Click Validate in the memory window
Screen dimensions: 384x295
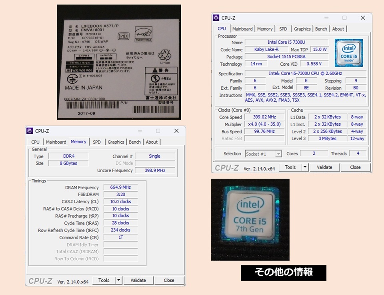[138, 280]
